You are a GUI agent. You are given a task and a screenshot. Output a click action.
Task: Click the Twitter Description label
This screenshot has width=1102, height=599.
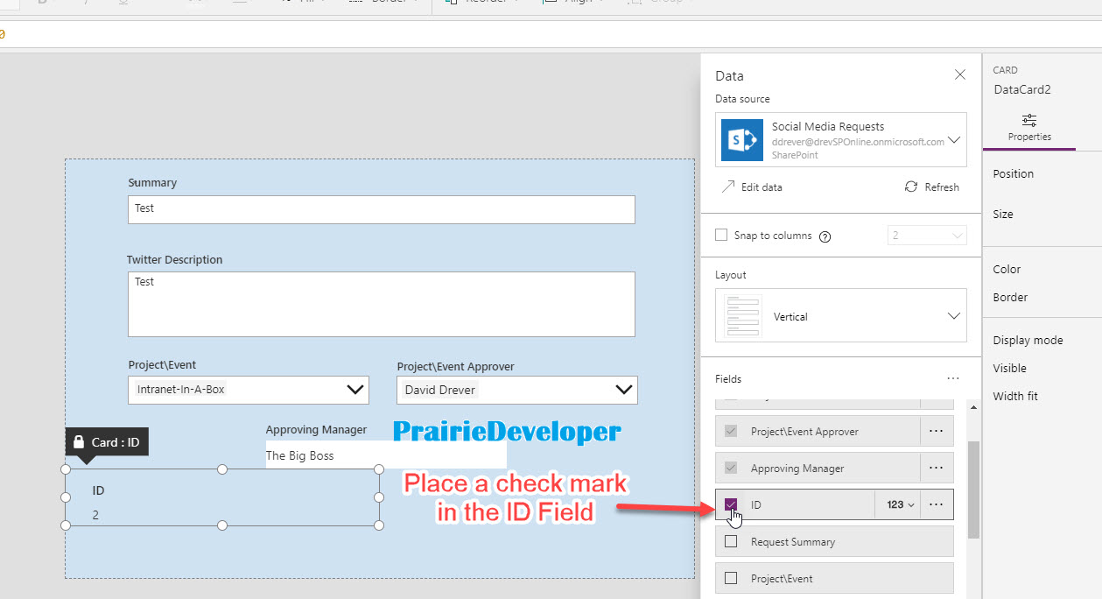point(175,260)
